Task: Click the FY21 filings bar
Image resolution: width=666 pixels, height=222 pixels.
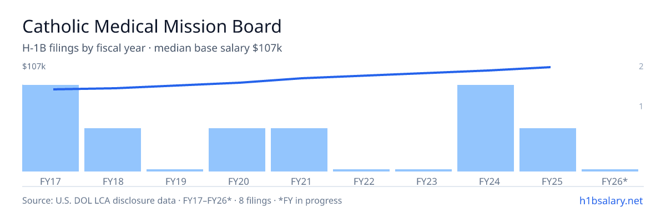Action: 299,150
